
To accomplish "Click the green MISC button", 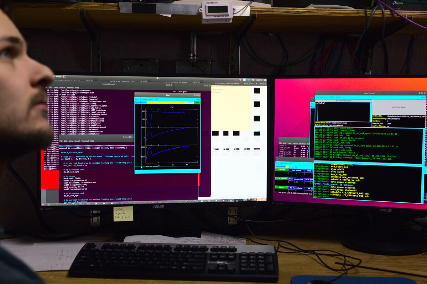I will coord(282,187).
